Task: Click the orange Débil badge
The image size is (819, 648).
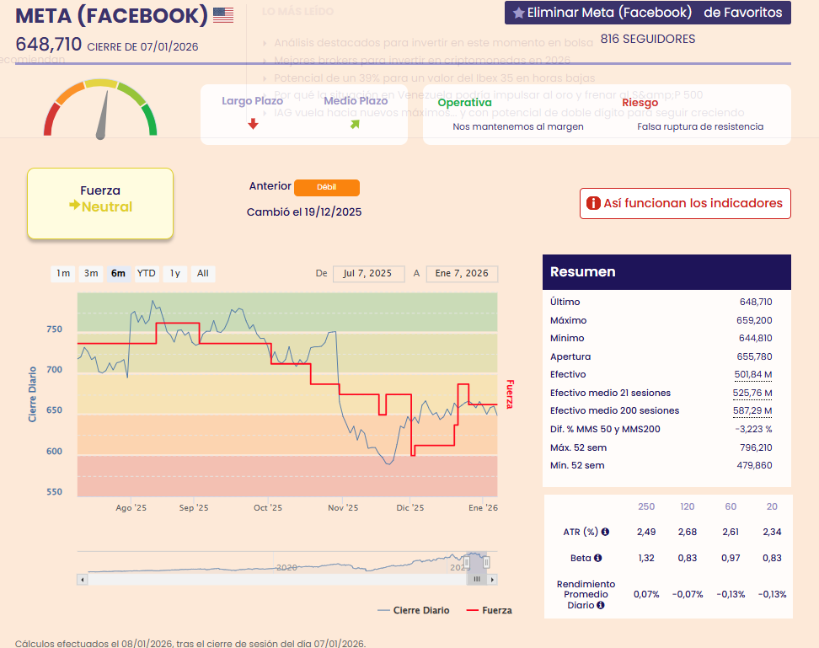Action: [326, 187]
